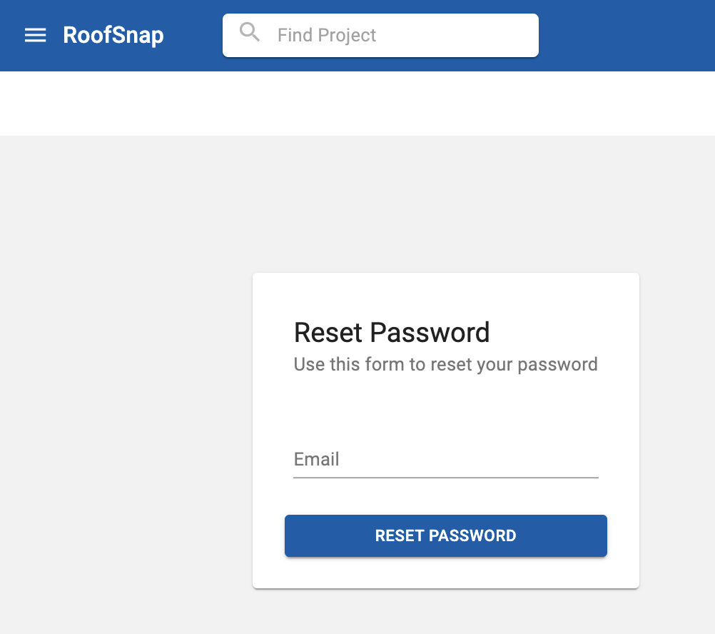This screenshot has height=634, width=715.
Task: Click gray area above the reset card
Action: coord(445,204)
